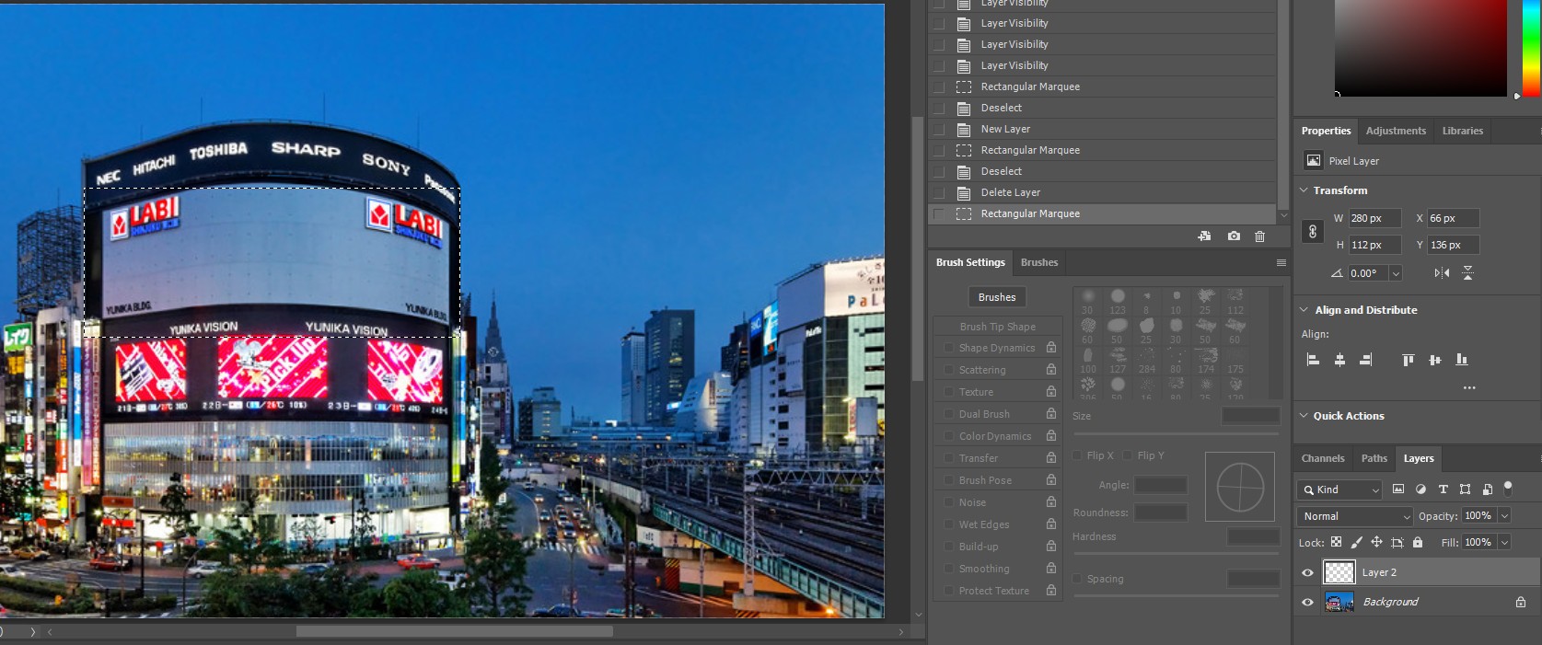Toggle layer filtering switch on or off
The image size is (1542, 645).
[1508, 488]
